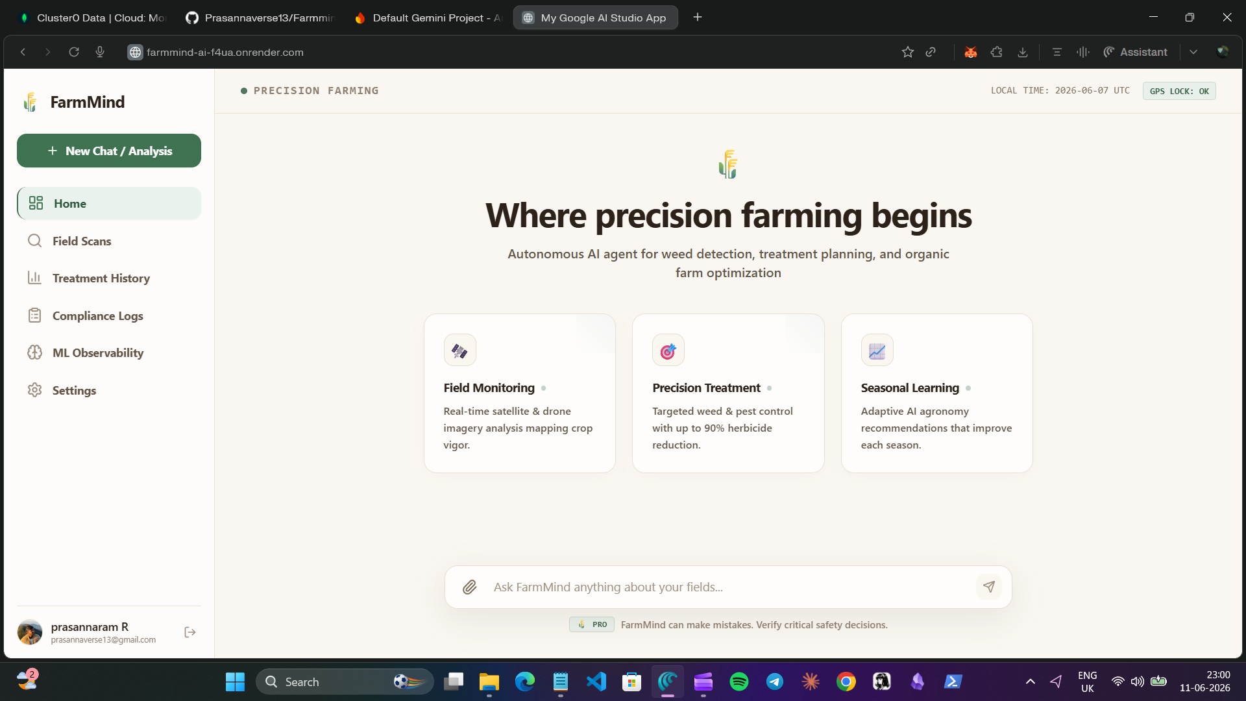The image size is (1246, 701).
Task: Start a New Chat / Analysis
Action: pyautogui.click(x=109, y=151)
